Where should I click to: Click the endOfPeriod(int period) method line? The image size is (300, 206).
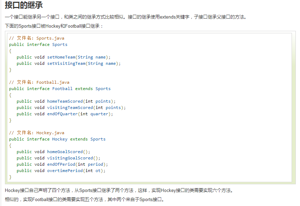tap(62, 164)
